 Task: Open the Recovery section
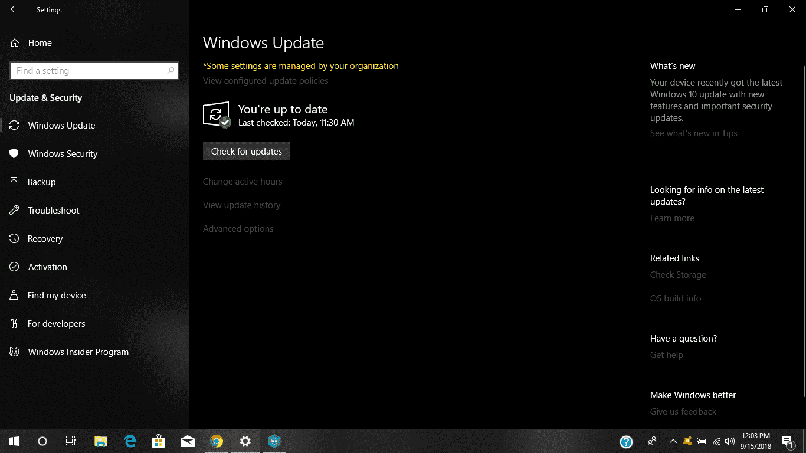[94, 239]
